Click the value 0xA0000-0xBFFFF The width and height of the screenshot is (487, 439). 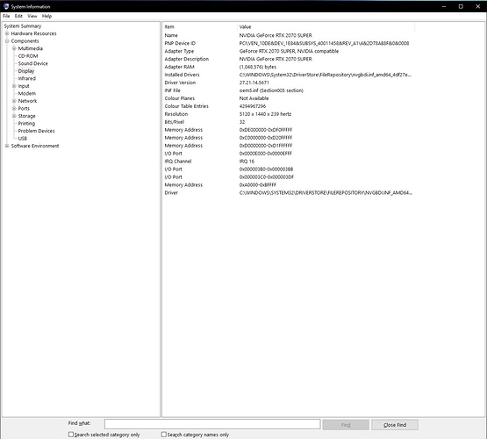[x=257, y=185]
